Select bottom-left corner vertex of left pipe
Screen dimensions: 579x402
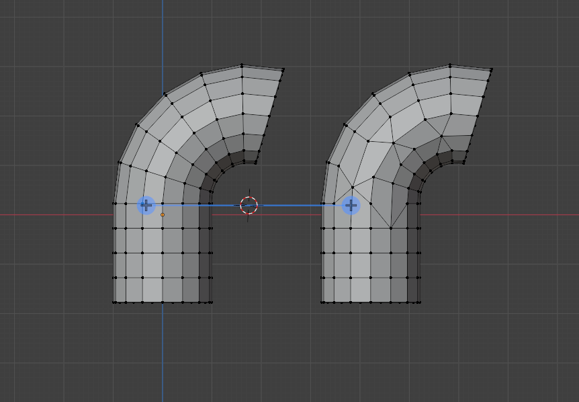pyautogui.click(x=114, y=303)
